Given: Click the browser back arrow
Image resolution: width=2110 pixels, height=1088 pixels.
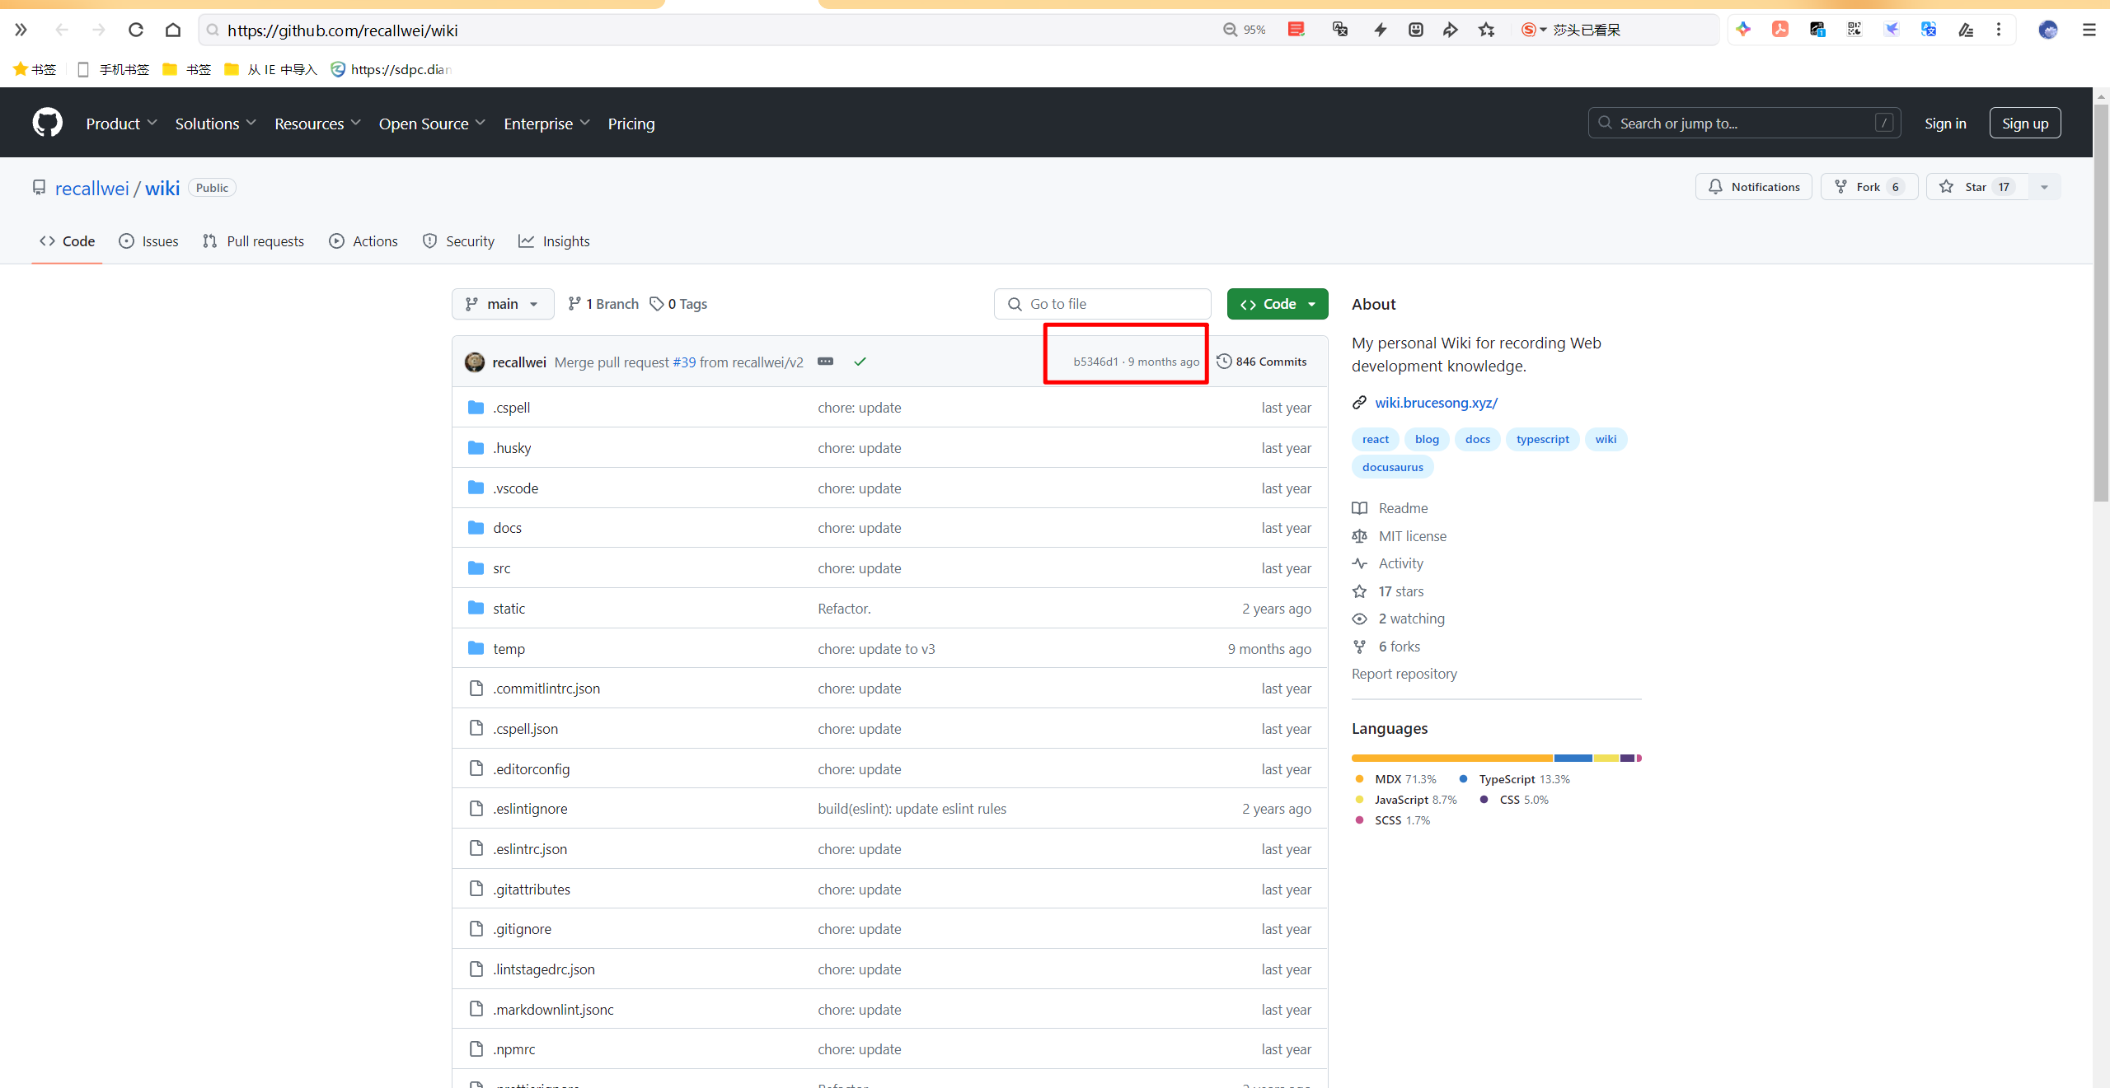Looking at the screenshot, I should [62, 30].
